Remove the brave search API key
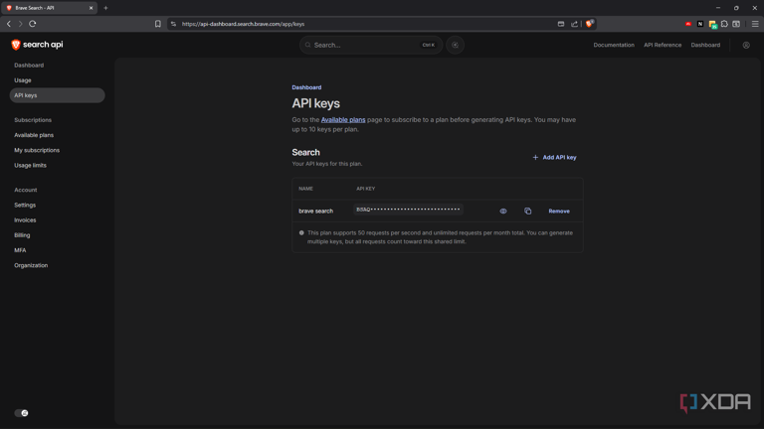 (559, 212)
